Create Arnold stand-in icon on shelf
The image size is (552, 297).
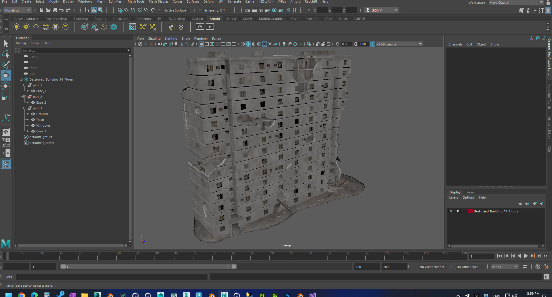(x=84, y=27)
